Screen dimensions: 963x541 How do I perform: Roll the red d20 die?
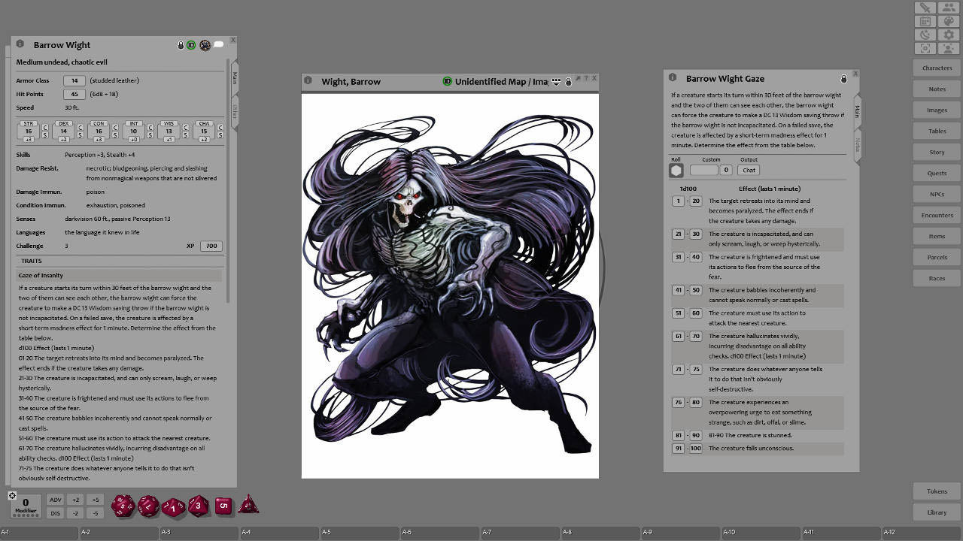click(123, 506)
